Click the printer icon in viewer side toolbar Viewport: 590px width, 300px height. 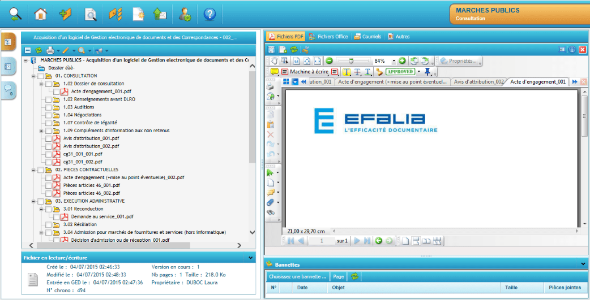(271, 86)
